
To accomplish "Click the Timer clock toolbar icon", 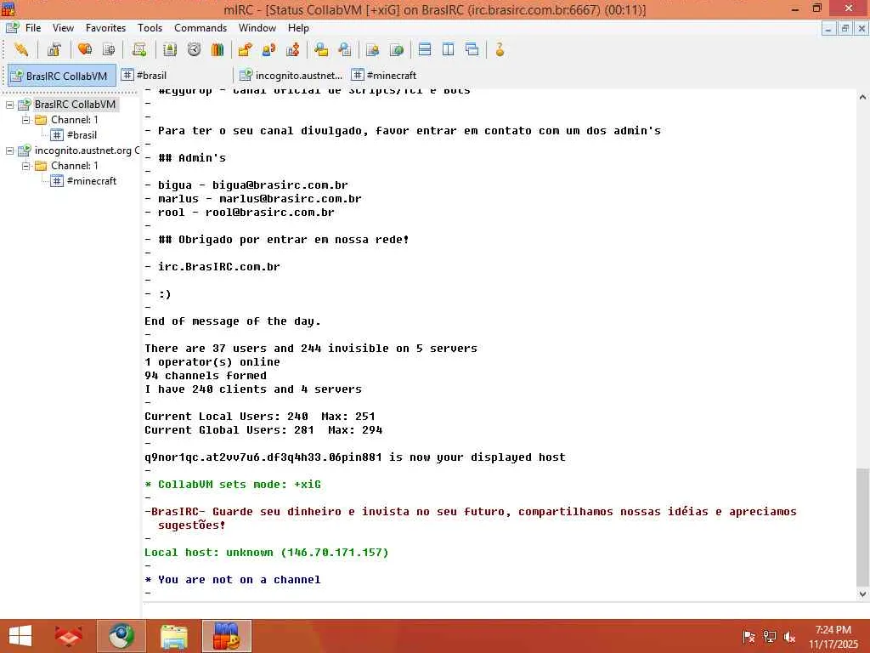I will (x=194, y=49).
